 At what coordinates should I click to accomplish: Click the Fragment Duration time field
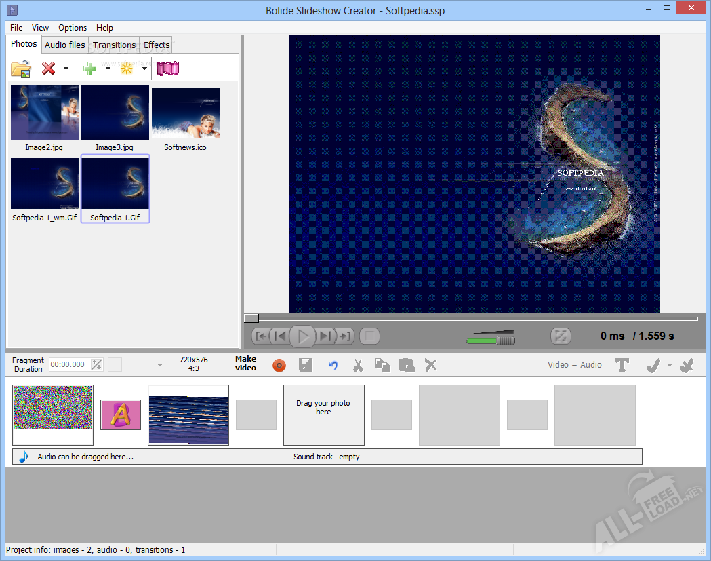[x=68, y=365]
